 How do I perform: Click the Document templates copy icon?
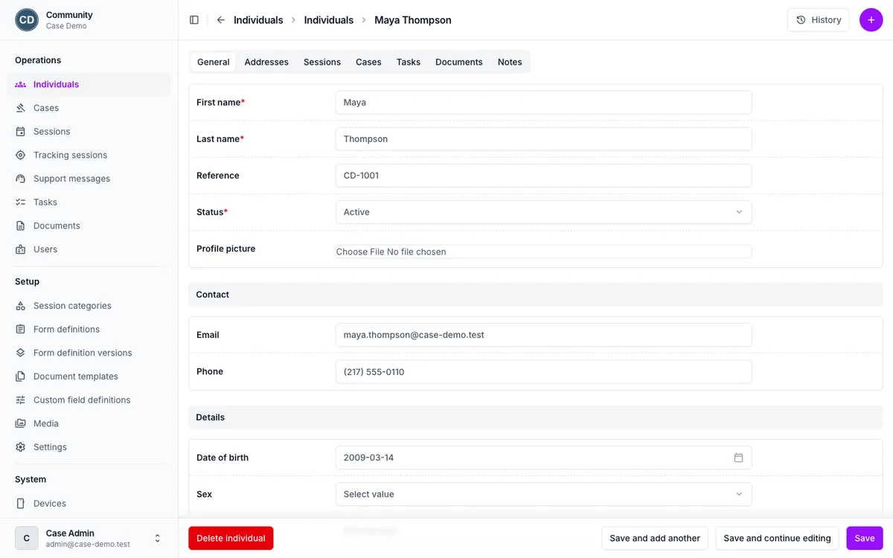click(20, 376)
